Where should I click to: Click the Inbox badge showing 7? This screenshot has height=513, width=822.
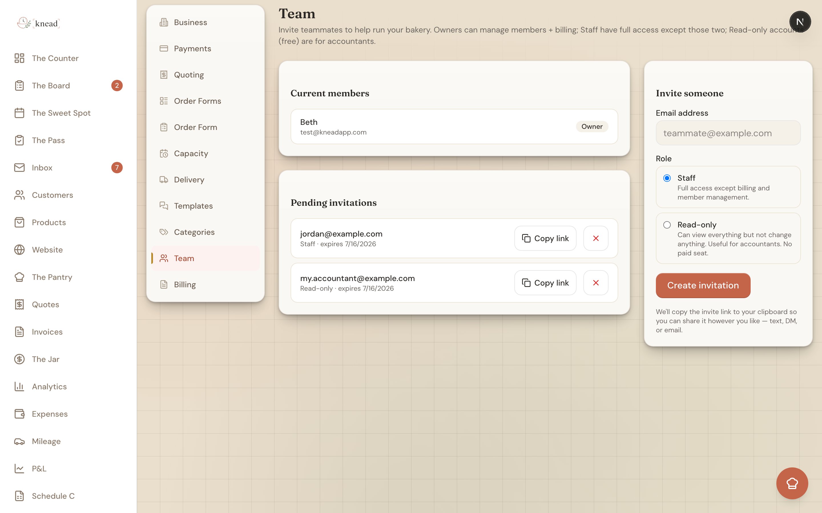117,168
